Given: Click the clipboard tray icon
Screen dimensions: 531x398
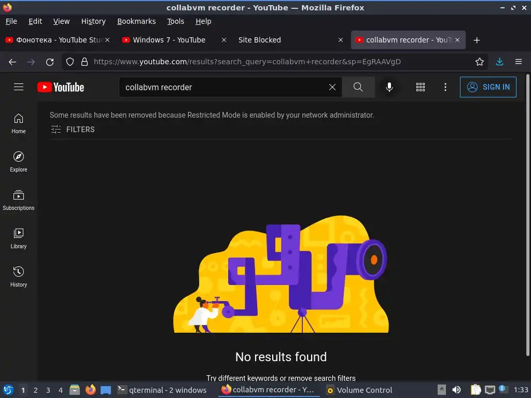Looking at the screenshot, I should [476, 390].
